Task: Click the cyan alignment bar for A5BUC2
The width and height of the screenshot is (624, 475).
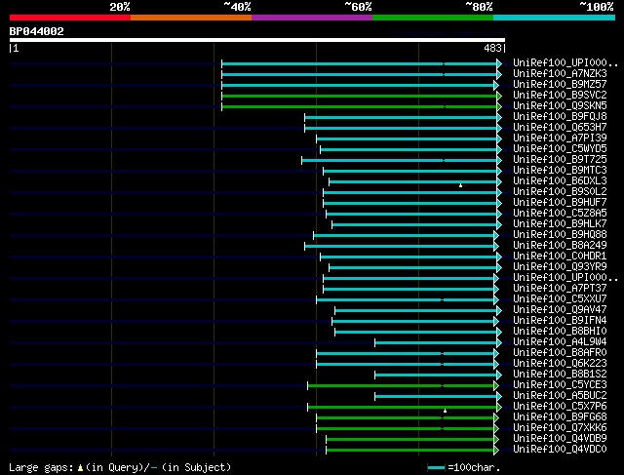Action: click(x=436, y=397)
